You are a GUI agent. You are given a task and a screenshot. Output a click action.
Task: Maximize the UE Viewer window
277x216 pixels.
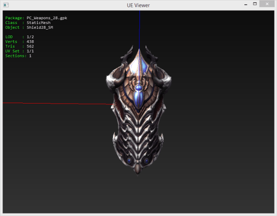coord(255,4)
